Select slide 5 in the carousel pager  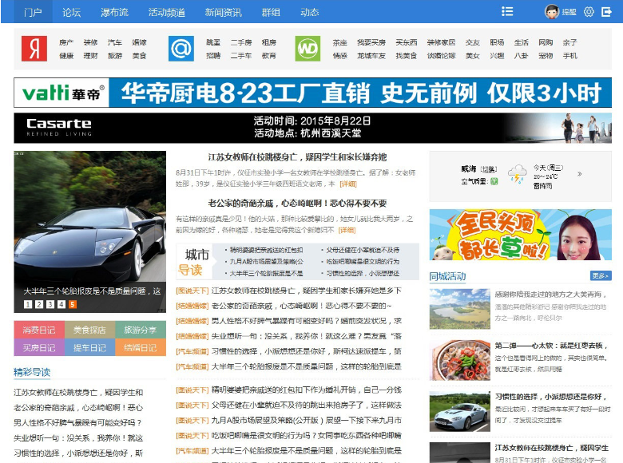tap(72, 304)
